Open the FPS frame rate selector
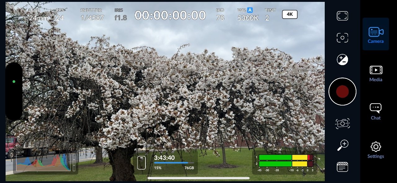The height and width of the screenshot is (183, 397). pyautogui.click(x=60, y=14)
